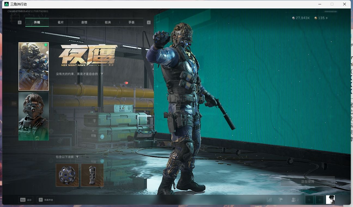Select the Night Hawk skin thumbnail
This screenshot has width=353, height=207.
click(x=34, y=66)
